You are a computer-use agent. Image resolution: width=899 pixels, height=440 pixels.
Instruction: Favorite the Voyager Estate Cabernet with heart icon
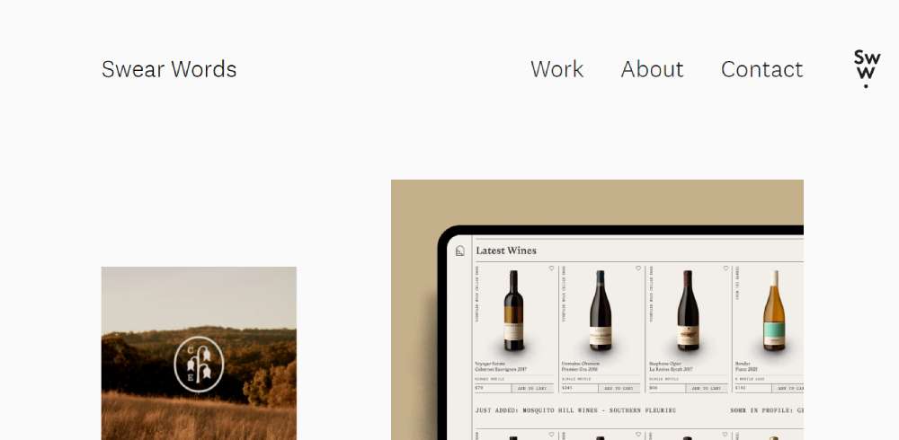click(x=552, y=268)
